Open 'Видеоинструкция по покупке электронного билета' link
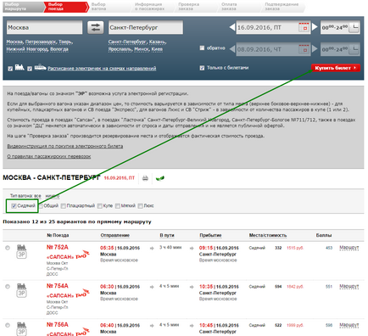 [65, 146]
